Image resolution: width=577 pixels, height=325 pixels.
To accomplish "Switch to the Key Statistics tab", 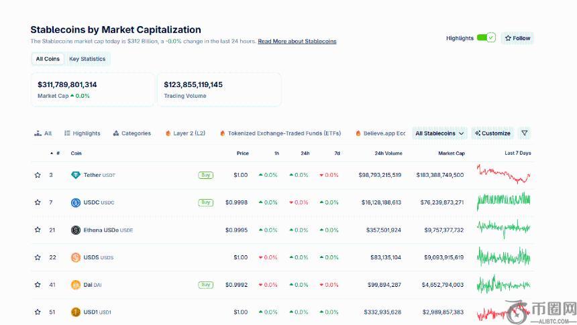I will tap(87, 59).
